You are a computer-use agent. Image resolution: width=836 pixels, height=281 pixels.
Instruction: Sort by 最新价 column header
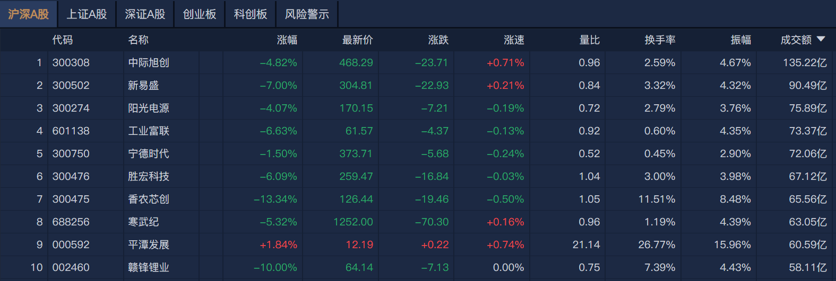coord(357,40)
